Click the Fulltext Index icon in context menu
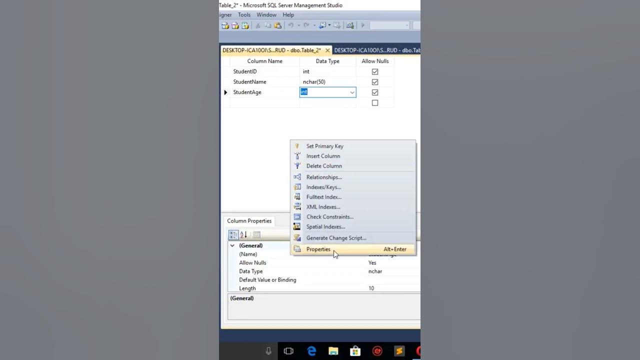The image size is (640, 360). pos(297,197)
